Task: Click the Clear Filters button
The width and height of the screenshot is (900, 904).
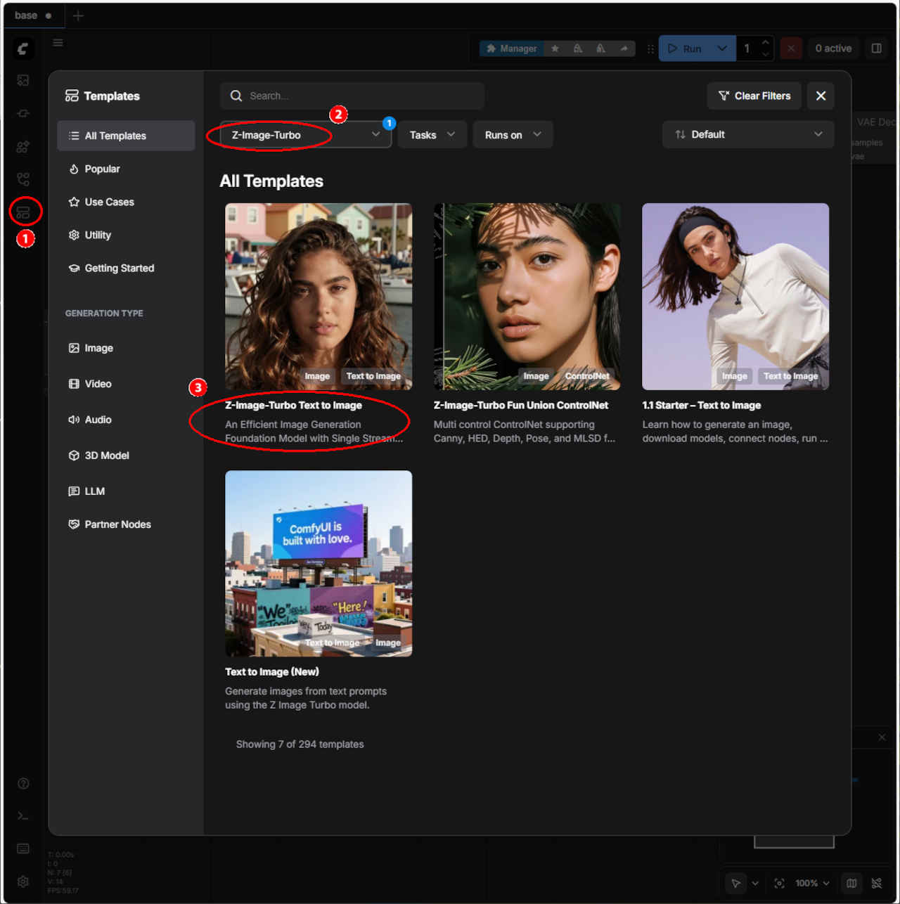Action: point(754,96)
